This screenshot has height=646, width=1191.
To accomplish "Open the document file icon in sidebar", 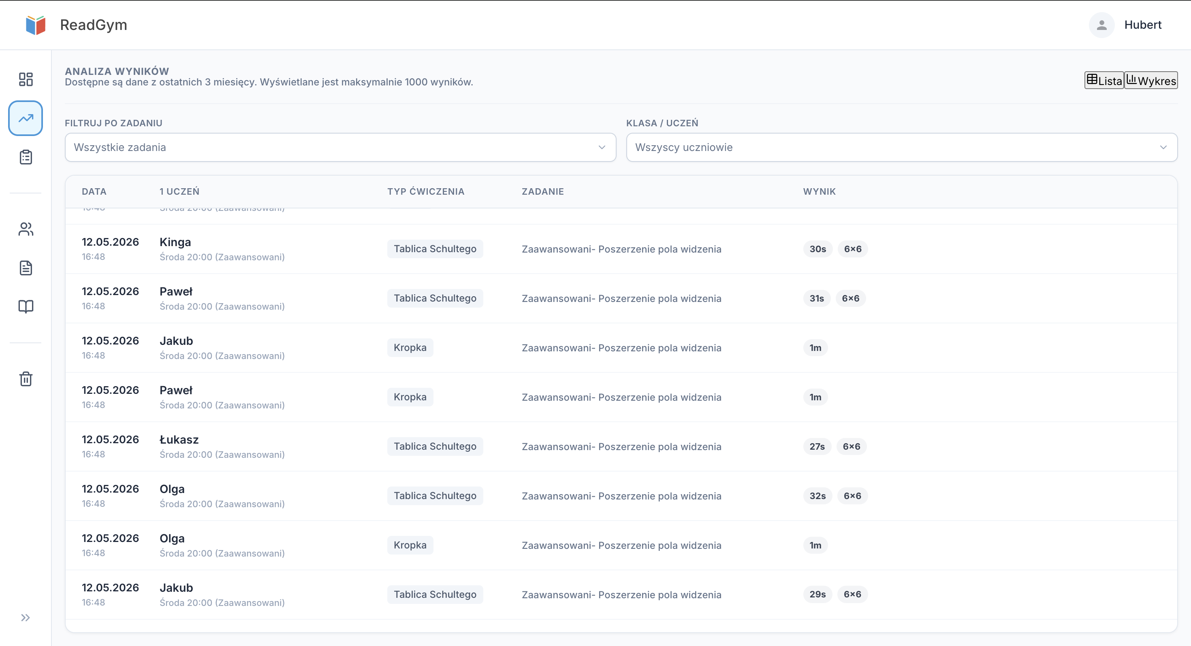I will [26, 268].
